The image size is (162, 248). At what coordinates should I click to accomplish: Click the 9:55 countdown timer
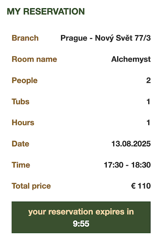[x=81, y=224]
